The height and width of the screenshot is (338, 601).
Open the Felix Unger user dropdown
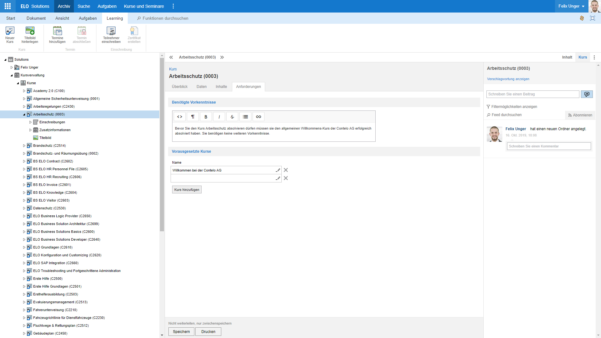[571, 6]
